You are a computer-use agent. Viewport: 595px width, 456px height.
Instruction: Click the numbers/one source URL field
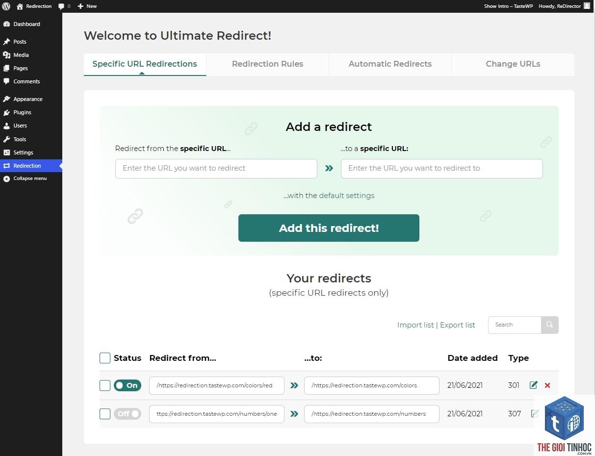pyautogui.click(x=217, y=414)
